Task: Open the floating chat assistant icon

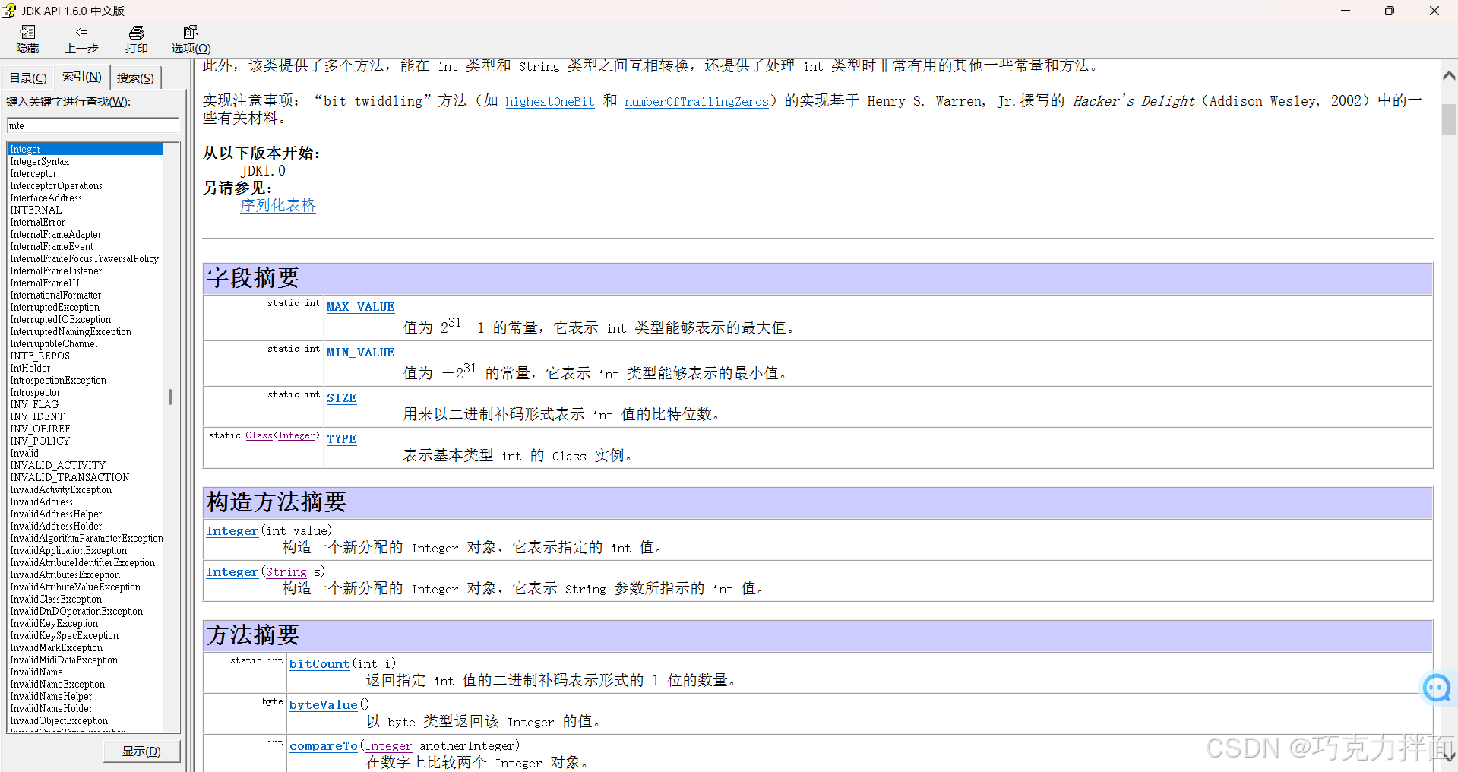Action: point(1436,688)
